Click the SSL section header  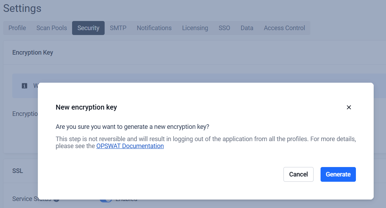[x=17, y=171]
